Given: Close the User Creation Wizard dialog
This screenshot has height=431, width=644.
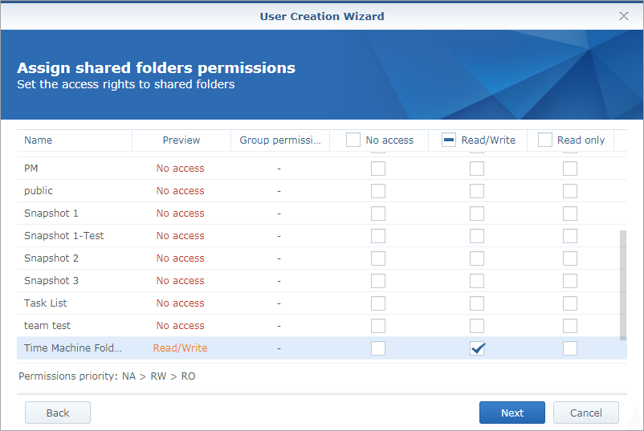Looking at the screenshot, I should click(623, 16).
